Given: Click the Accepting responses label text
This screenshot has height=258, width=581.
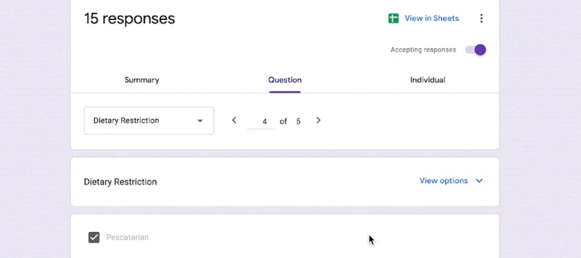Looking at the screenshot, I should pos(423,50).
